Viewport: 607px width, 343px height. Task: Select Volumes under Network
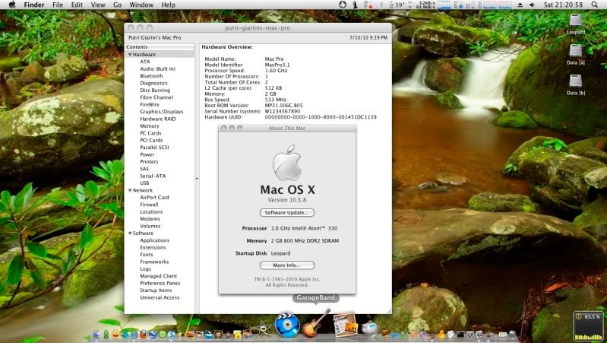tap(150, 226)
